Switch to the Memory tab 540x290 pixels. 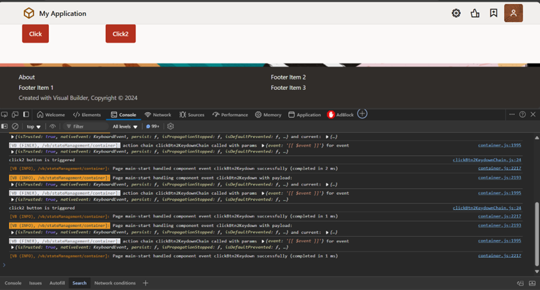point(268,115)
